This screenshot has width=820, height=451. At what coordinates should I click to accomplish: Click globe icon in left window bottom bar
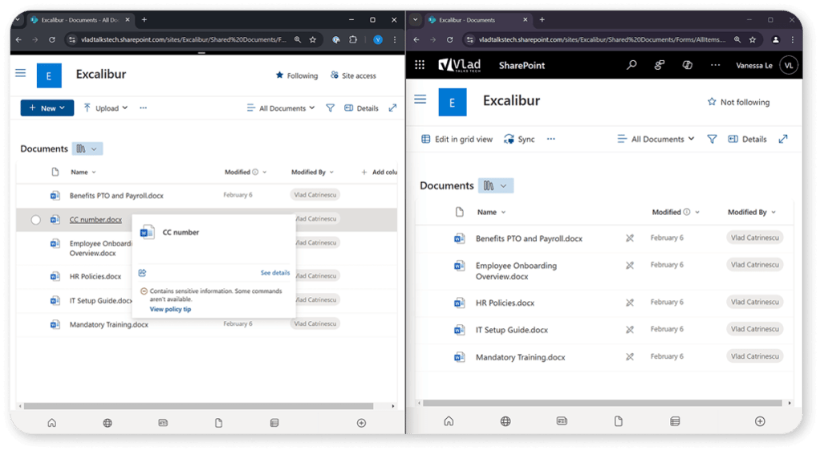pyautogui.click(x=108, y=423)
